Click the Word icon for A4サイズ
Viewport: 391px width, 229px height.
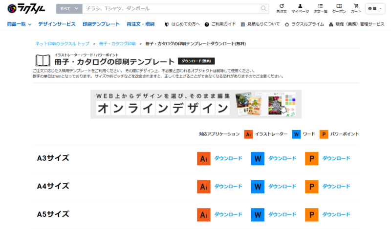click(x=258, y=187)
